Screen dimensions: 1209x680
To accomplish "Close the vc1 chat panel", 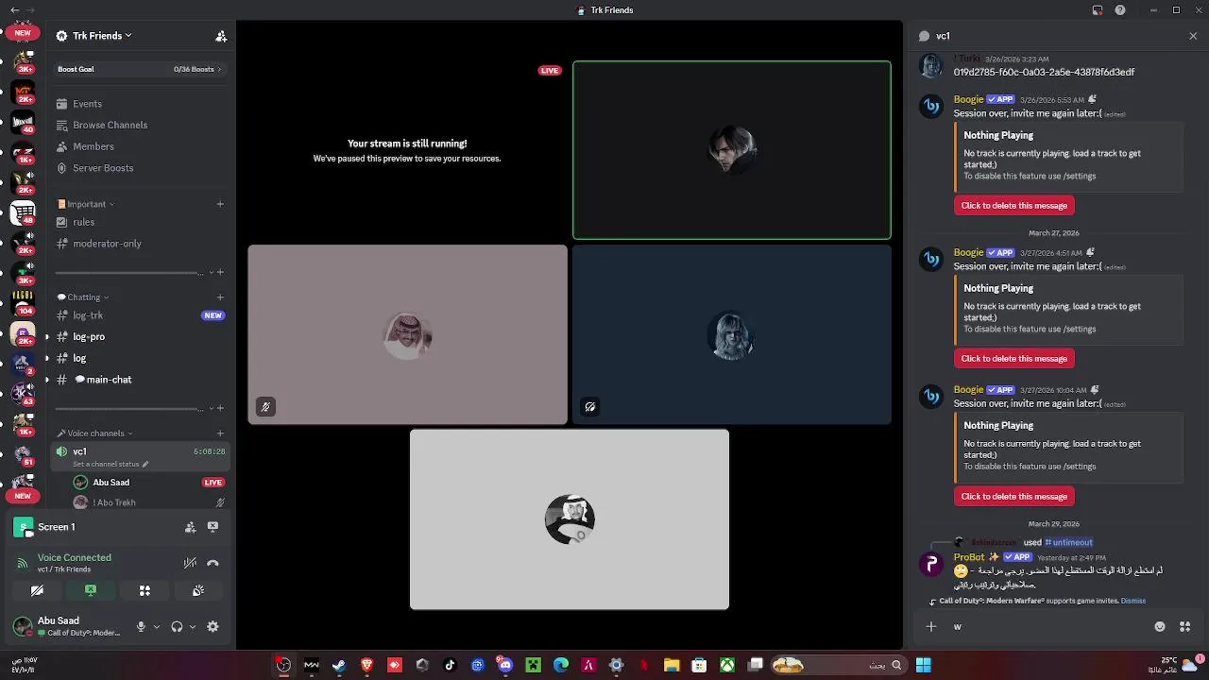I will click(x=1193, y=36).
